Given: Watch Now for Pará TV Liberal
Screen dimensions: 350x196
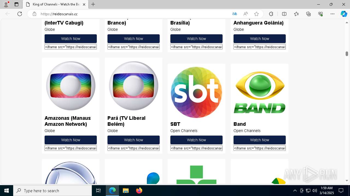Looking at the screenshot, I should 133,140.
